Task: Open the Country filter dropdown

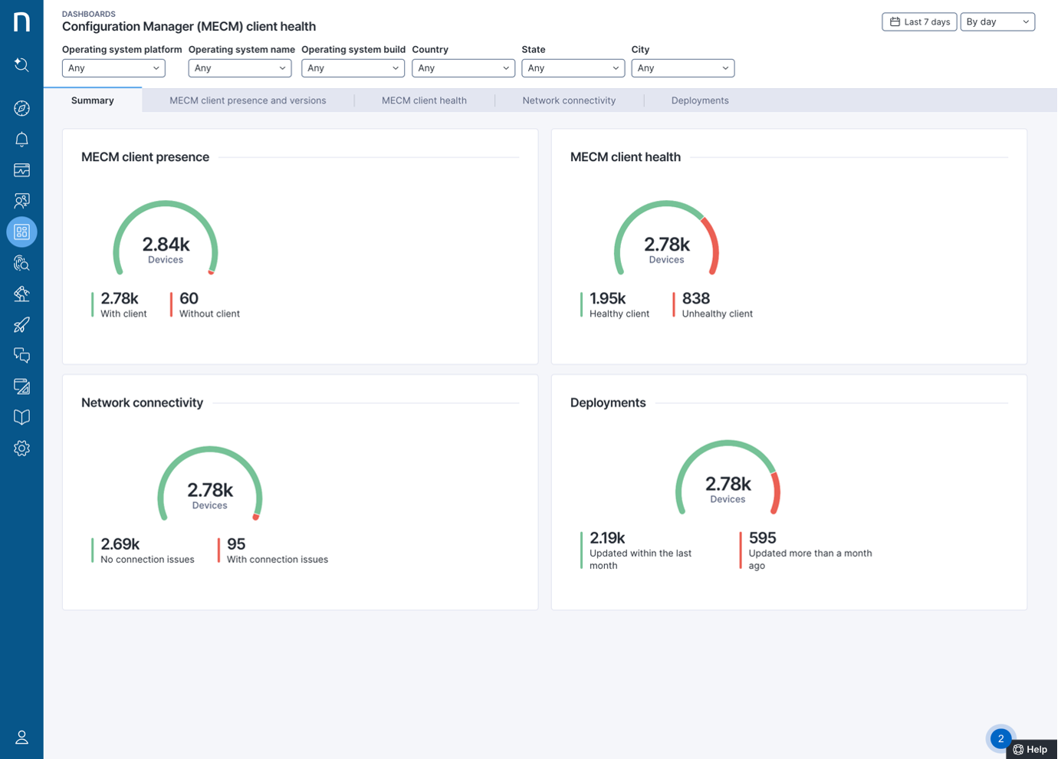Action: (463, 67)
